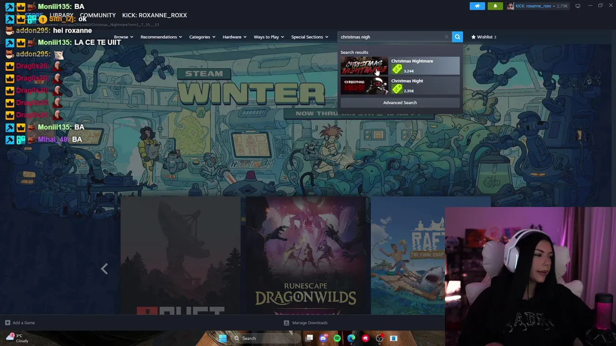Viewport: 616px width, 346px height.
Task: Open Microsoft Edge from the taskbar
Action: point(351,338)
